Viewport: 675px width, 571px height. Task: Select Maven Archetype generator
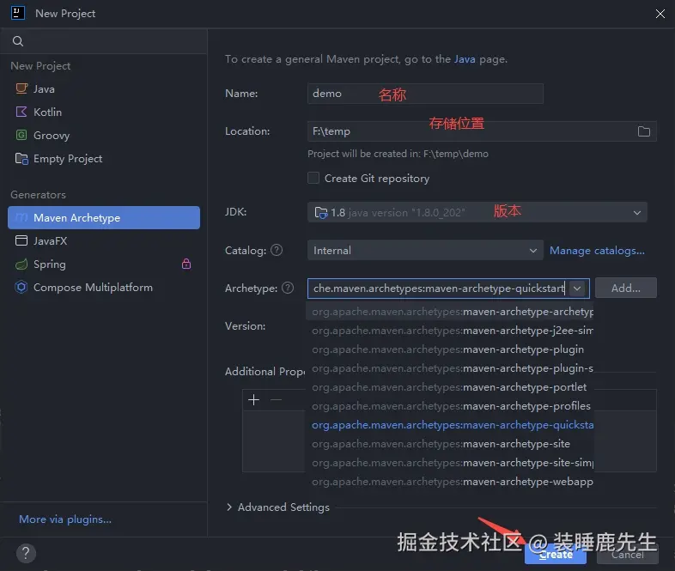(103, 218)
